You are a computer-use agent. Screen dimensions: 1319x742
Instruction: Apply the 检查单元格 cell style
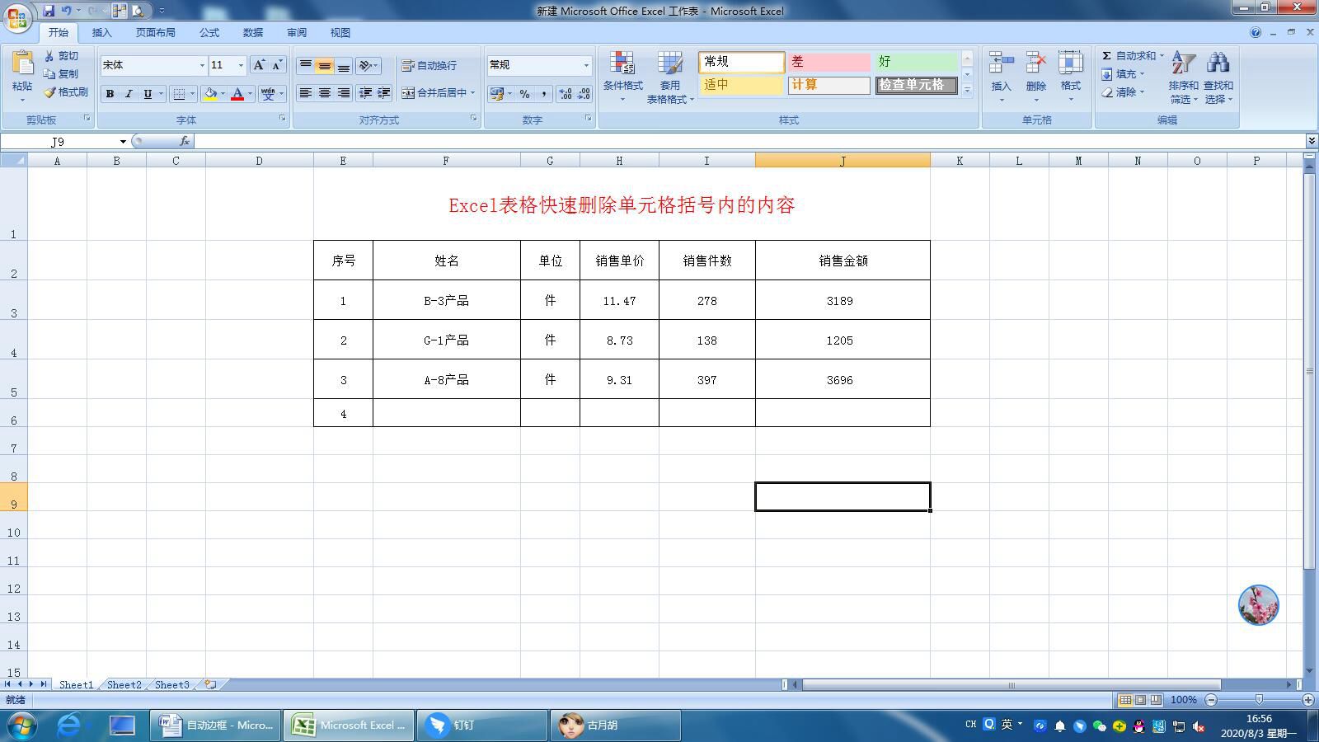[x=917, y=84]
